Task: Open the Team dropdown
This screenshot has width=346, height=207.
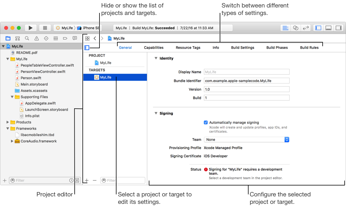Action: 247,140
